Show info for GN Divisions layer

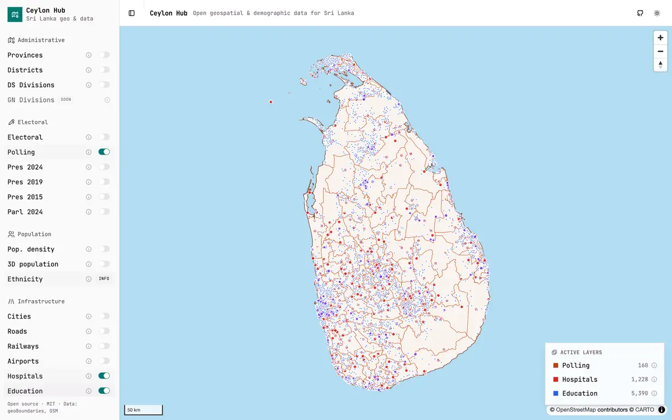[108, 100]
